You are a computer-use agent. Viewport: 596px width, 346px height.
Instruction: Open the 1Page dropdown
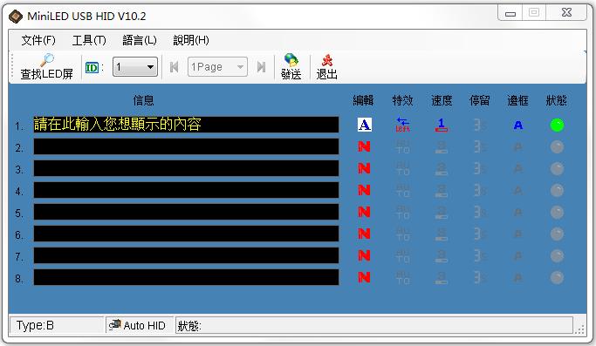(217, 67)
